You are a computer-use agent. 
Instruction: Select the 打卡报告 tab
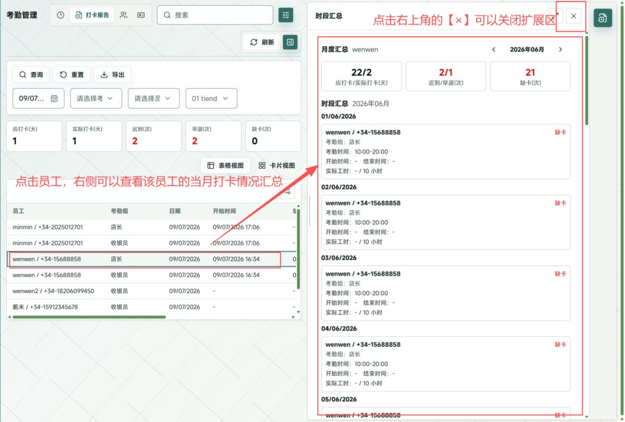92,15
